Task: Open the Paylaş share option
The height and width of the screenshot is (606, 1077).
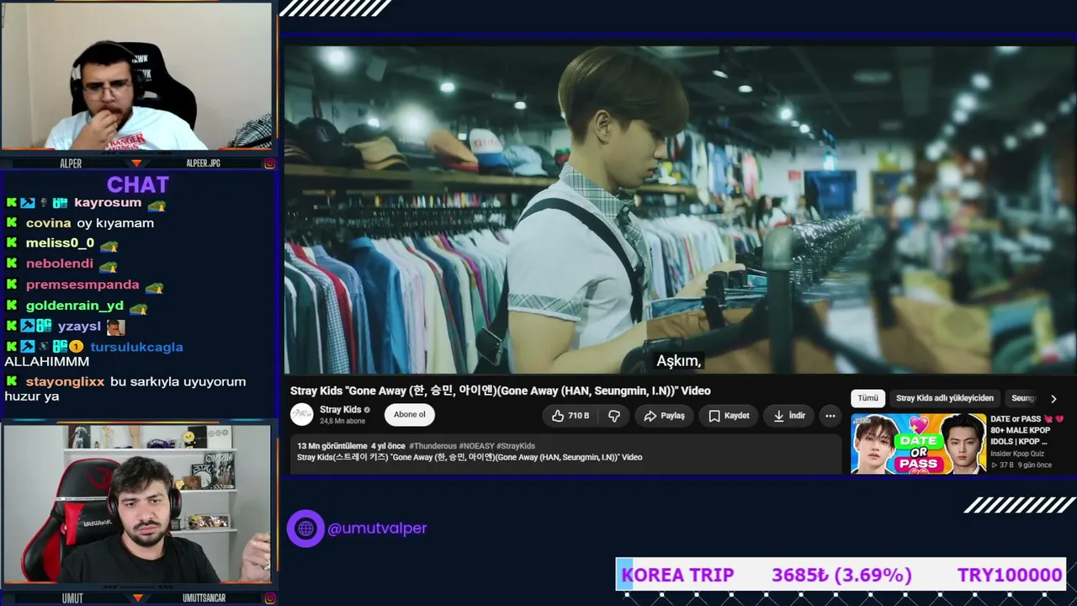Action: (664, 416)
